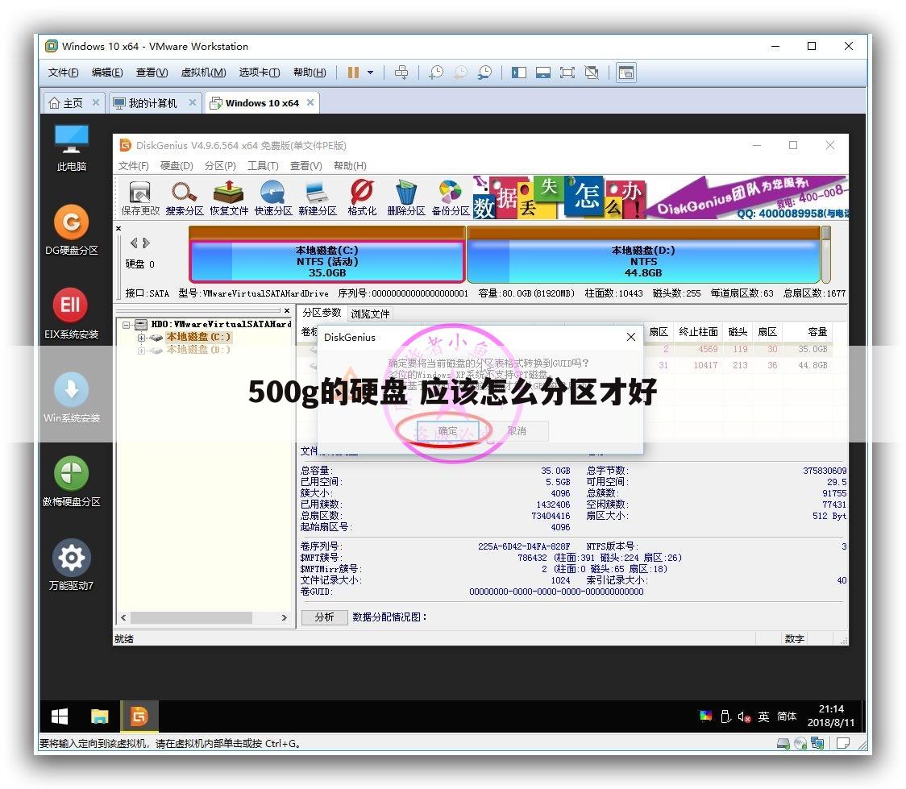
Task: Click VMware revert snapshot icon
Action: 460,73
